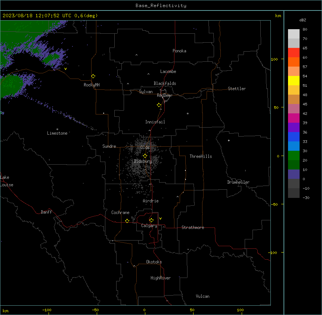Select the Calgary city label
This screenshot has height=315, width=322.
coord(149,226)
